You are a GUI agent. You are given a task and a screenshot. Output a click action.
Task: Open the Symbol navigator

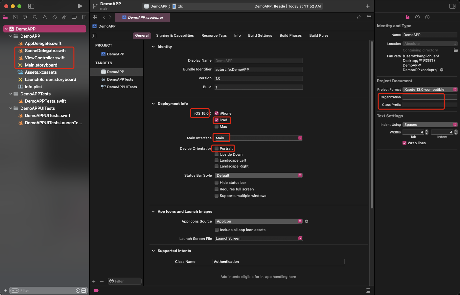(x=25, y=17)
